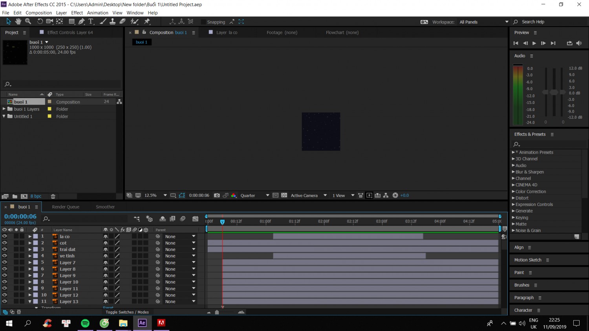Pick the Horizontal Type tool
Viewport: 589px width, 331px height.
pos(91,22)
